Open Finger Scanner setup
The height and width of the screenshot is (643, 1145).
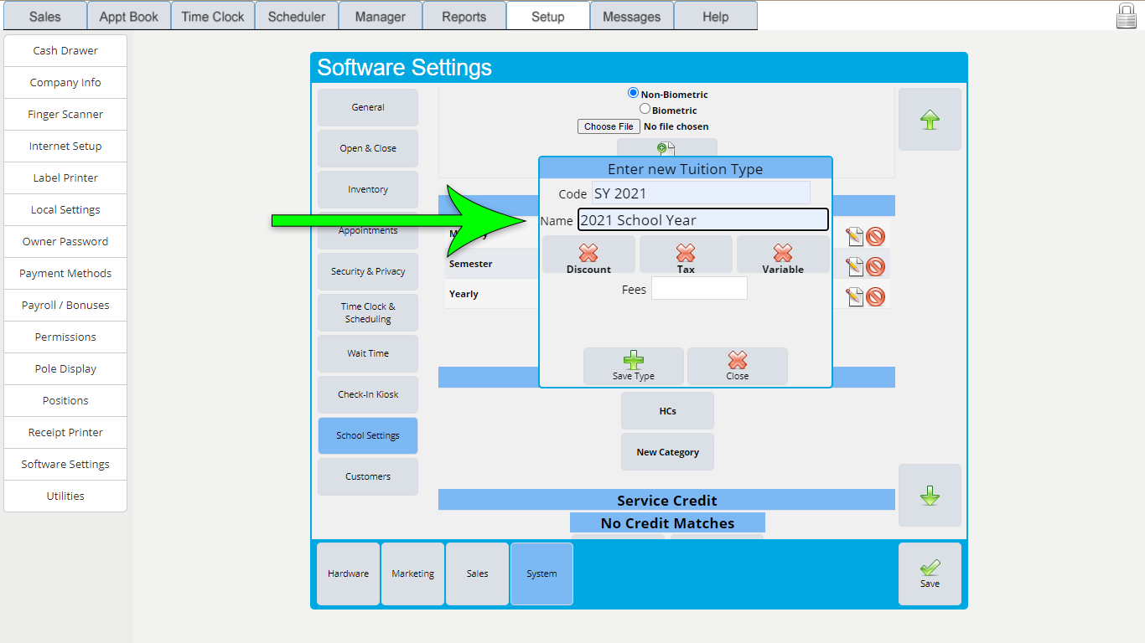tap(65, 115)
